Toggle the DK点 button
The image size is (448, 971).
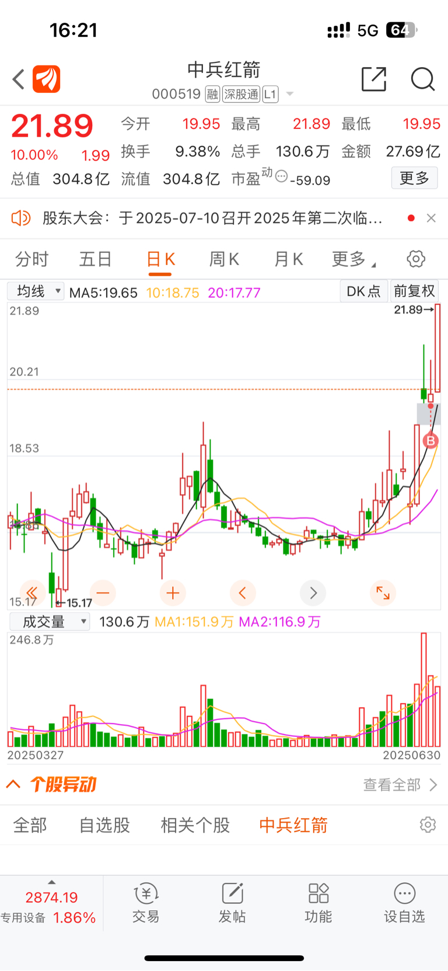pyautogui.click(x=363, y=291)
